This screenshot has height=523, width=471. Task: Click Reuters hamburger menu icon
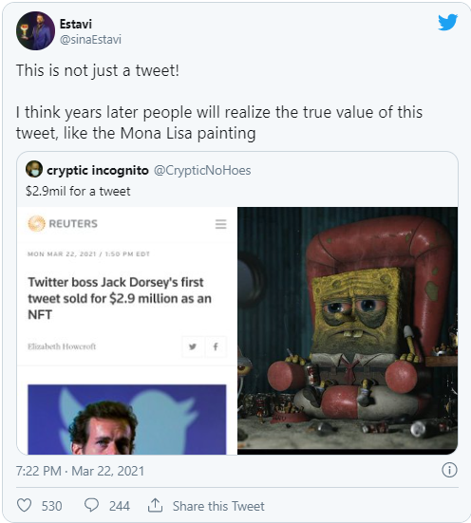tap(220, 224)
